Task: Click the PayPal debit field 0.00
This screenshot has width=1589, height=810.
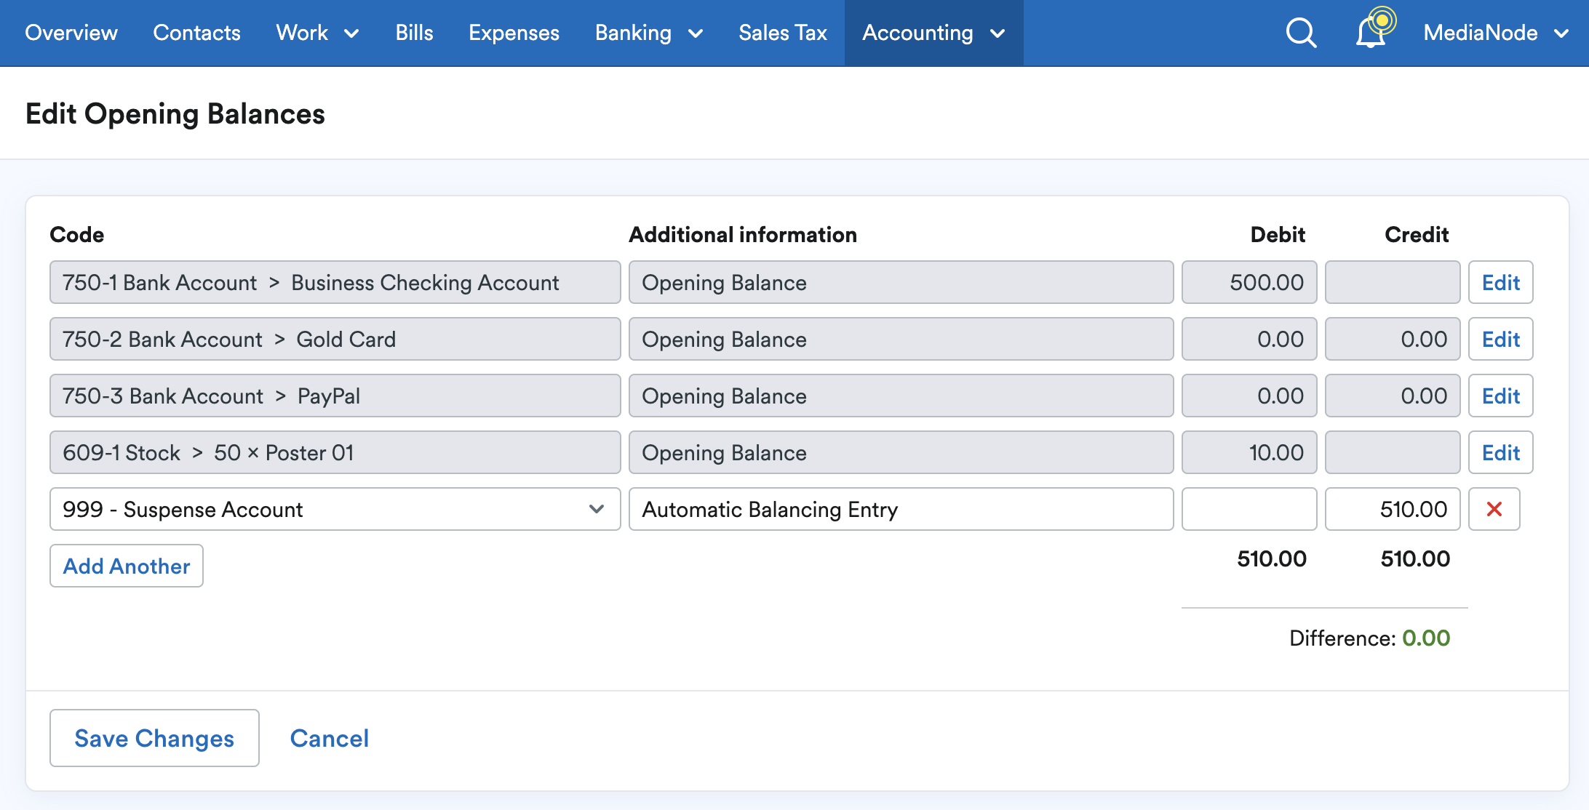Action: point(1249,396)
